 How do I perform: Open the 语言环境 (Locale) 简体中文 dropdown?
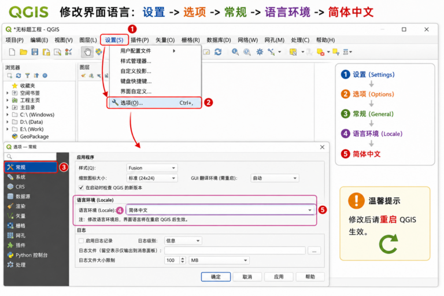(220, 210)
